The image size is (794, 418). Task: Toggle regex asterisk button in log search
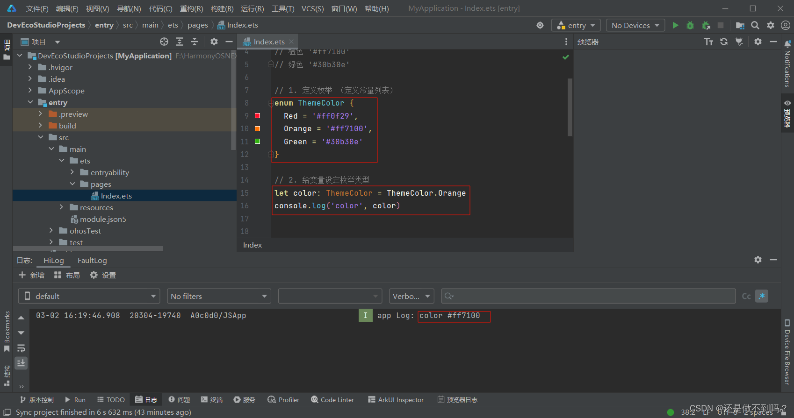[x=762, y=296]
